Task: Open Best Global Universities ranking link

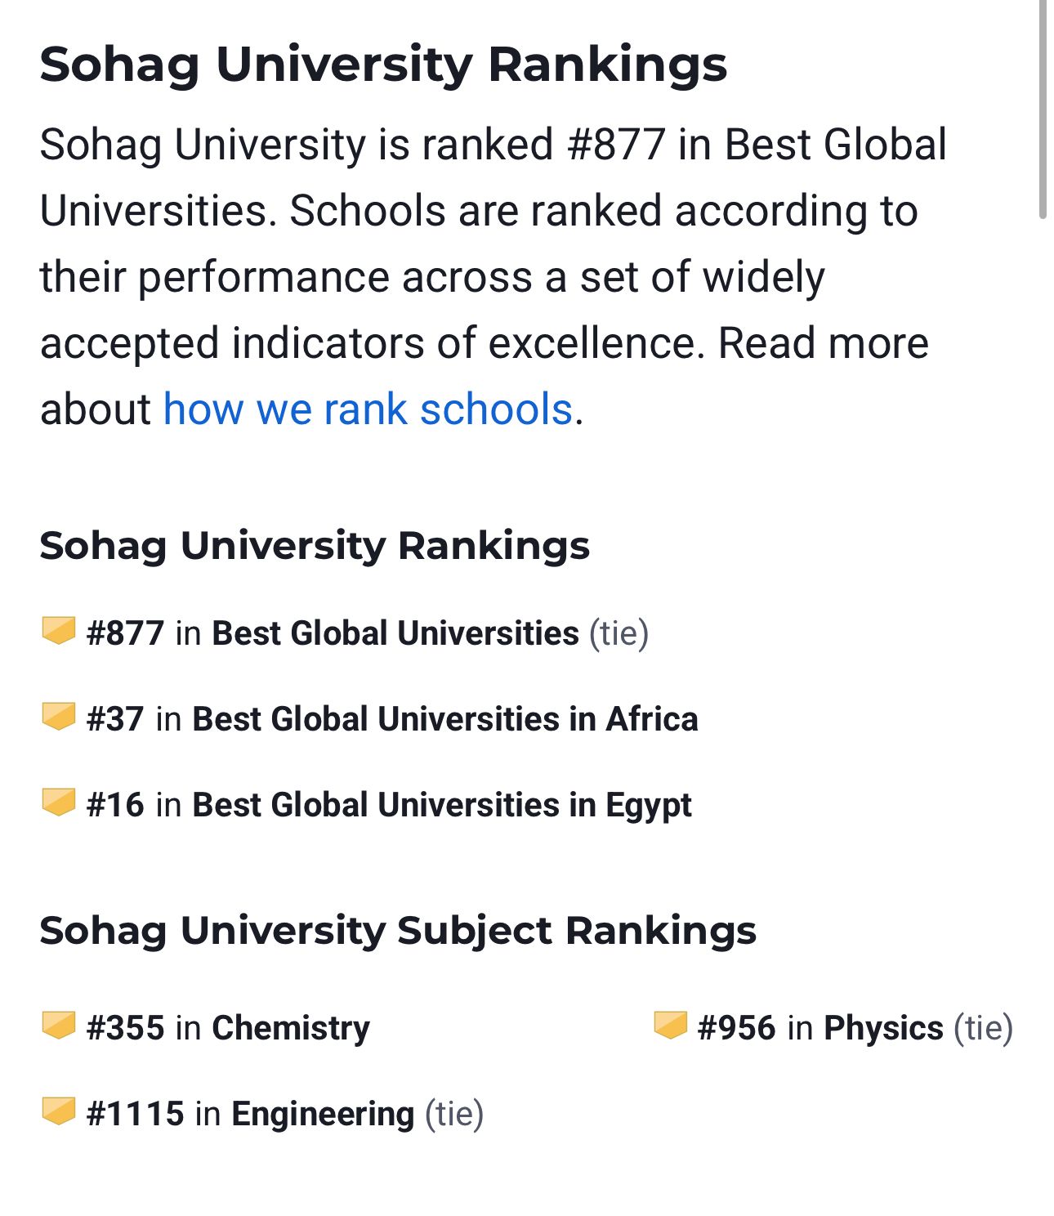Action: 395,634
